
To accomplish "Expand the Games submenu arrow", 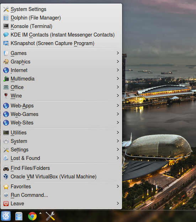I will click(x=118, y=53).
